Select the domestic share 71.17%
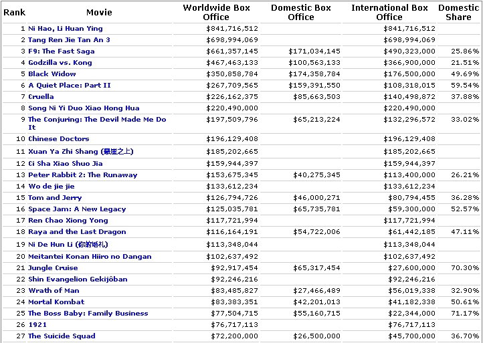Screen dimensions: 483x343 click(465, 314)
